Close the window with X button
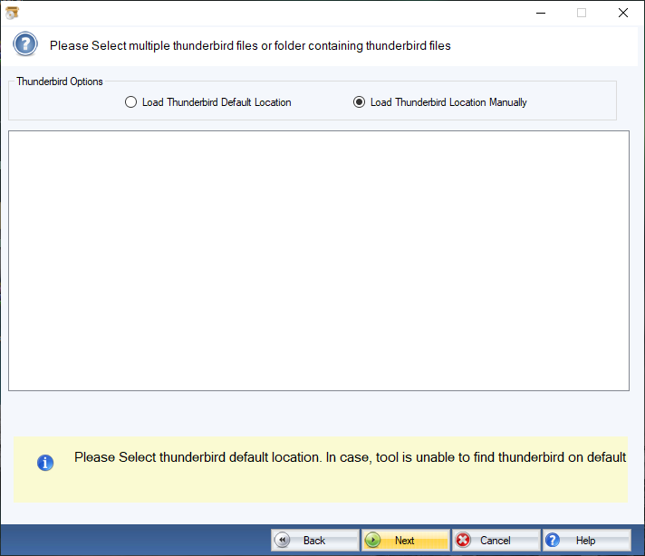 tap(622, 13)
